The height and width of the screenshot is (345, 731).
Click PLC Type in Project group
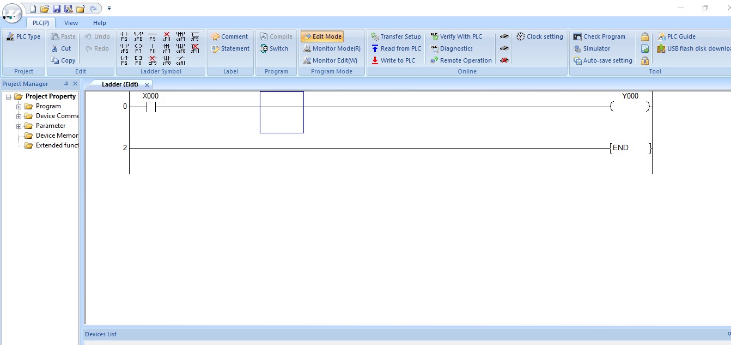23,36
